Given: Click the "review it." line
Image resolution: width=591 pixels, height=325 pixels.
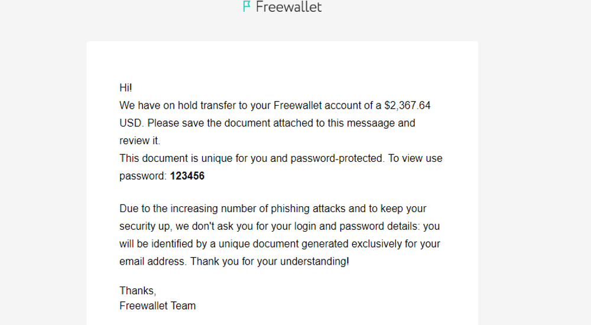Looking at the screenshot, I should (140, 141).
